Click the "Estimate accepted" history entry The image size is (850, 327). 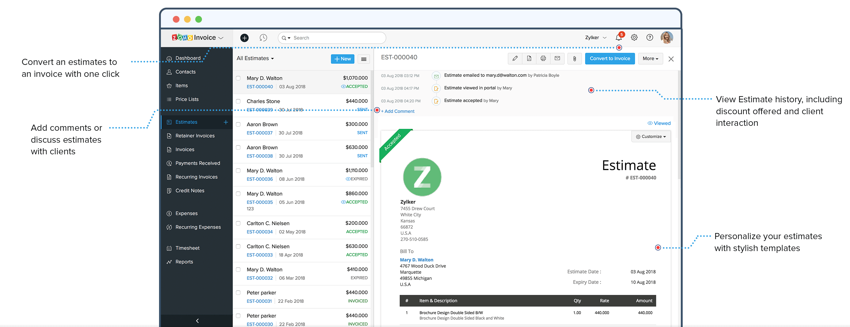(471, 100)
